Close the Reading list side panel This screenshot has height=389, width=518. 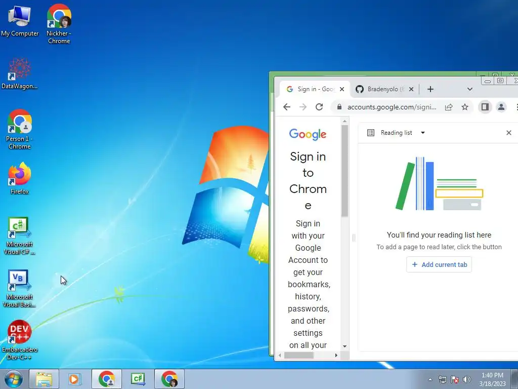[509, 133]
